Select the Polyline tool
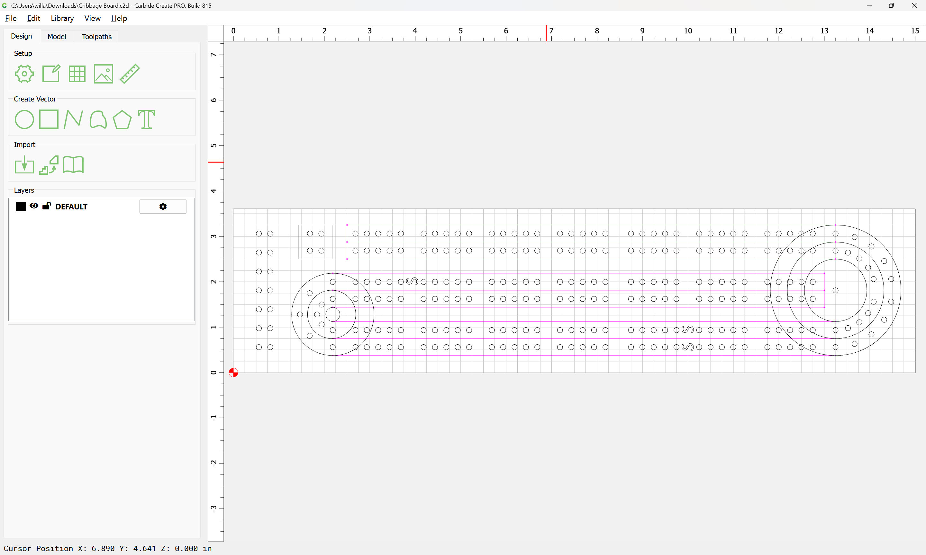926x555 pixels. (x=73, y=119)
